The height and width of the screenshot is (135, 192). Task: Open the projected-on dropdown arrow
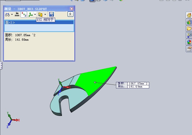[45, 14]
